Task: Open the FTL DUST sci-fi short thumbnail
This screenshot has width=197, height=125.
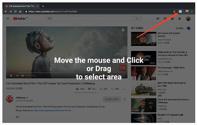Action: 143,118
